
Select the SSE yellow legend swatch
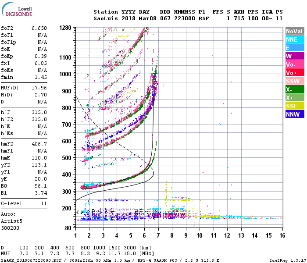tap(295, 106)
